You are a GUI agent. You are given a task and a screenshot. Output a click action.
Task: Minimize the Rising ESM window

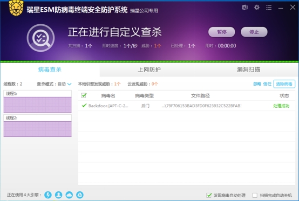coord(281,8)
